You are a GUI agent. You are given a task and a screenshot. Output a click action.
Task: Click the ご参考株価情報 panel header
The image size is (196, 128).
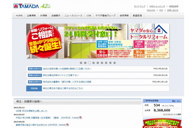click(x=162, y=101)
